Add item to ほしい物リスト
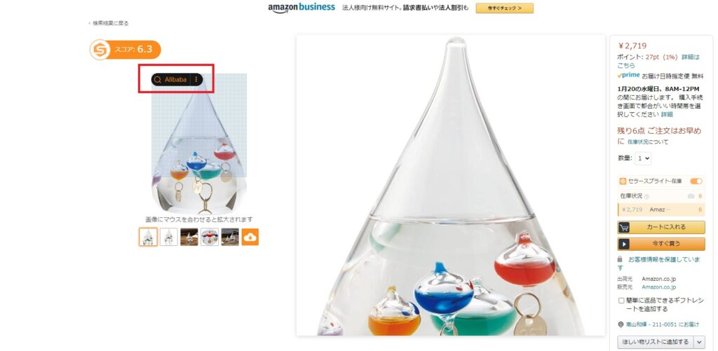The height and width of the screenshot is (351, 718). [656, 342]
